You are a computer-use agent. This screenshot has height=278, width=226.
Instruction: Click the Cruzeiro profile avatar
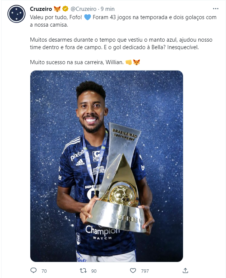coord(16,14)
